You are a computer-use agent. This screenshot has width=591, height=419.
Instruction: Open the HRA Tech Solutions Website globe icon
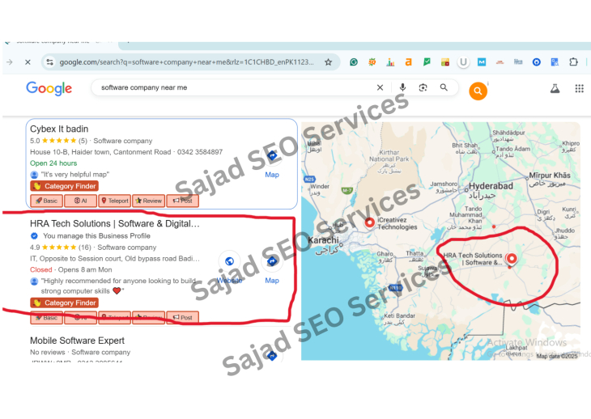(x=229, y=261)
